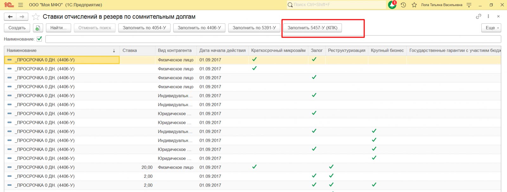Screen dimensions: 507x192
Task: Click the Найти... button
Action: 58,28
